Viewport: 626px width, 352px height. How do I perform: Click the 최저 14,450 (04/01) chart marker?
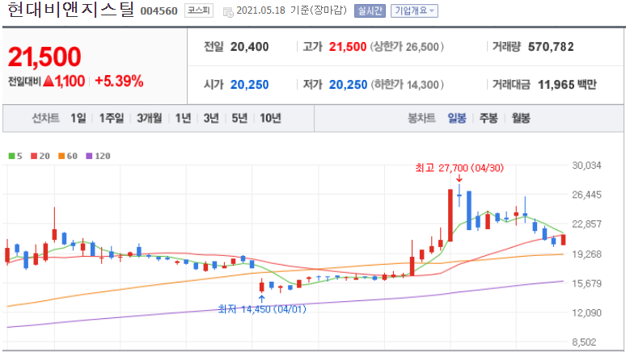[262, 309]
